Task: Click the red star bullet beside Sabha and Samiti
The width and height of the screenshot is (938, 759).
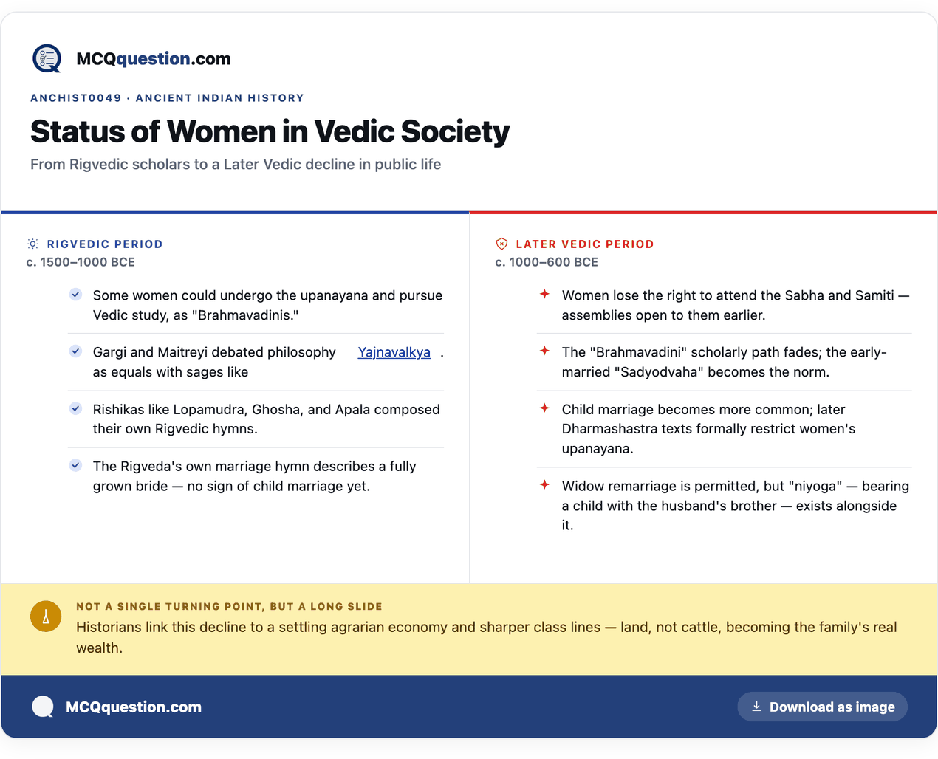Action: click(544, 294)
